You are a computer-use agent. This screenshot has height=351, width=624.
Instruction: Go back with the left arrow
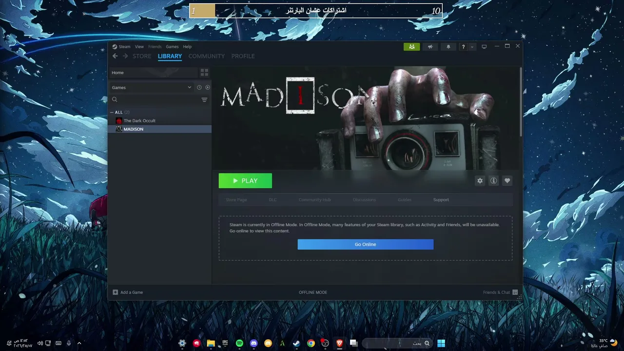(115, 56)
